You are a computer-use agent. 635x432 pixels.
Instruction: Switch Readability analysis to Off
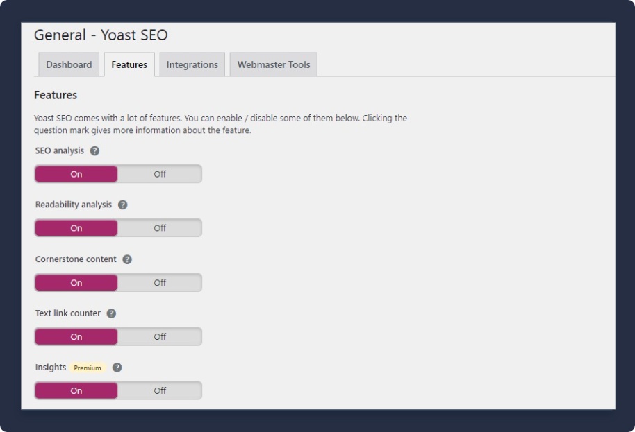(160, 228)
